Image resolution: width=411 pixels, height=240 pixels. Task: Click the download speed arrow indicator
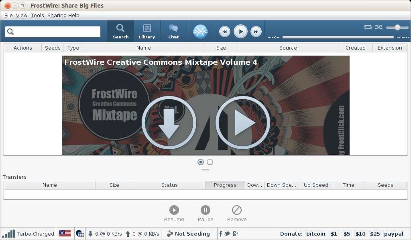[90, 234]
